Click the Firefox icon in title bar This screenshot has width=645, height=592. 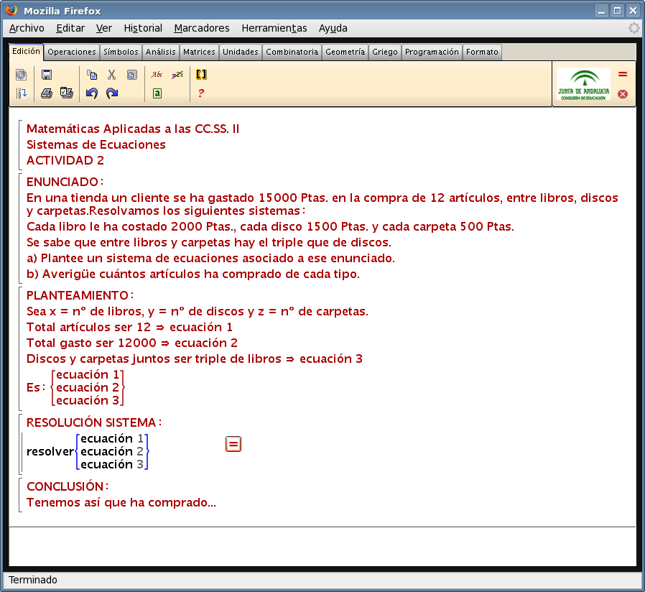click(11, 10)
